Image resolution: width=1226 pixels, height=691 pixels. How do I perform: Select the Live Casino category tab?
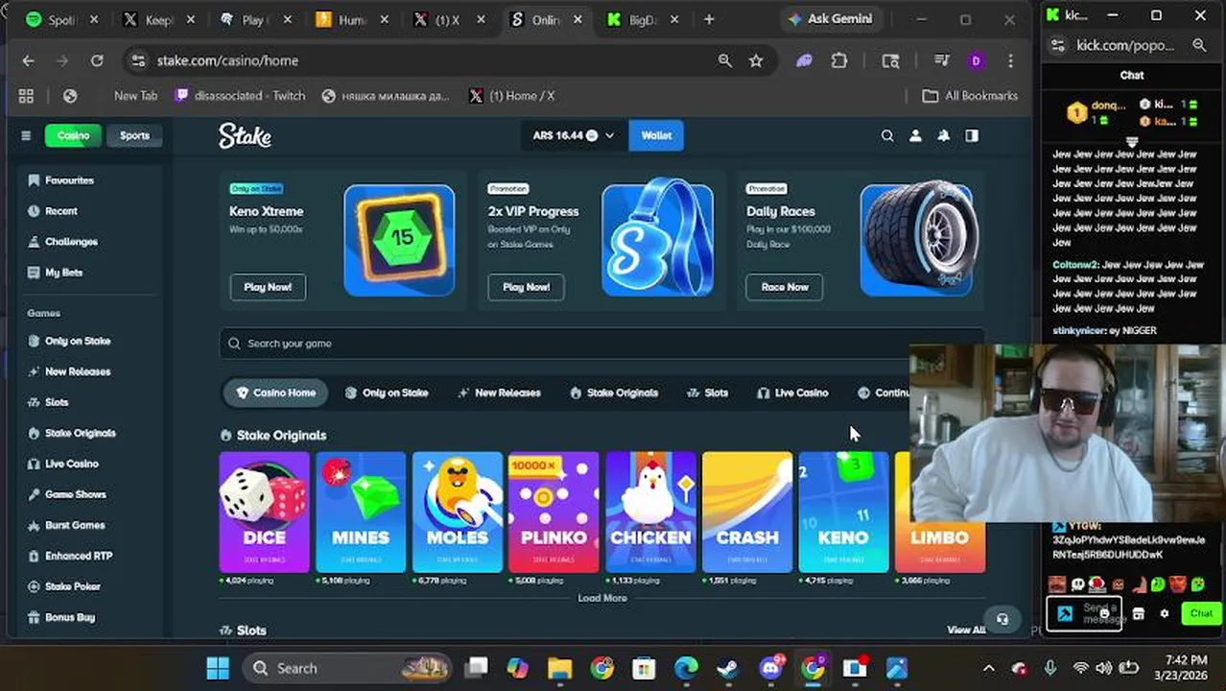click(792, 393)
